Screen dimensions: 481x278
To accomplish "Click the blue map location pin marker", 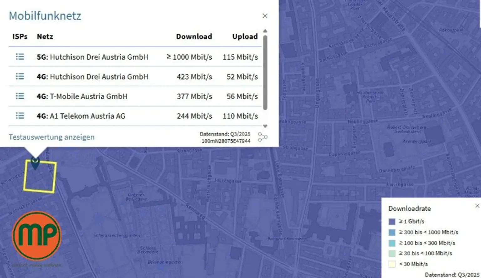I will [35, 163].
